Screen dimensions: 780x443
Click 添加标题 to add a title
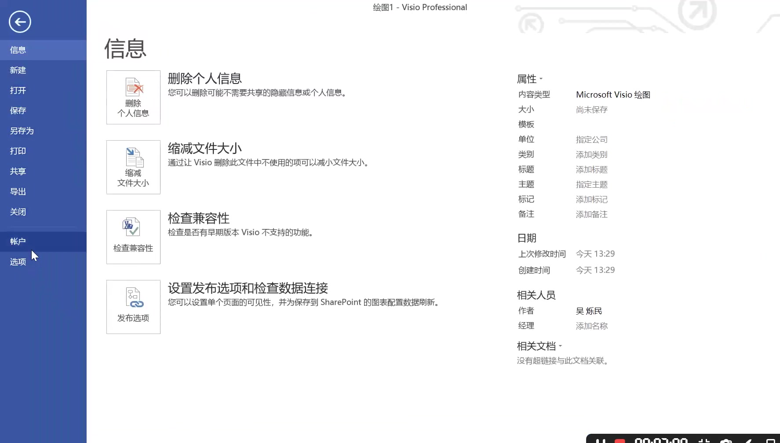pos(591,169)
